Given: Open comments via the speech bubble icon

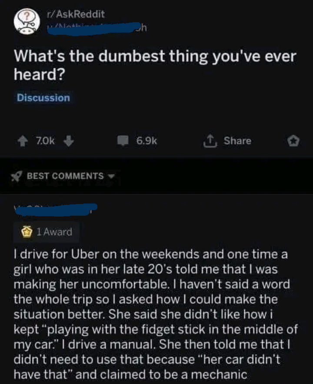Looking at the screenshot, I should [x=124, y=141].
